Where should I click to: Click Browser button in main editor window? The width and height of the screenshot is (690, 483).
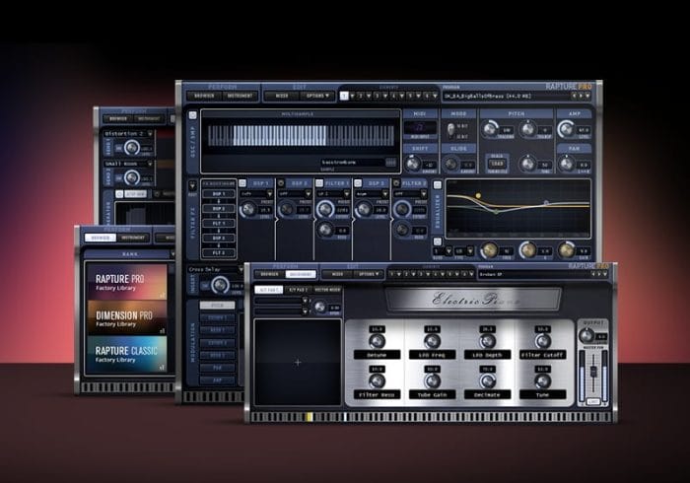(204, 96)
